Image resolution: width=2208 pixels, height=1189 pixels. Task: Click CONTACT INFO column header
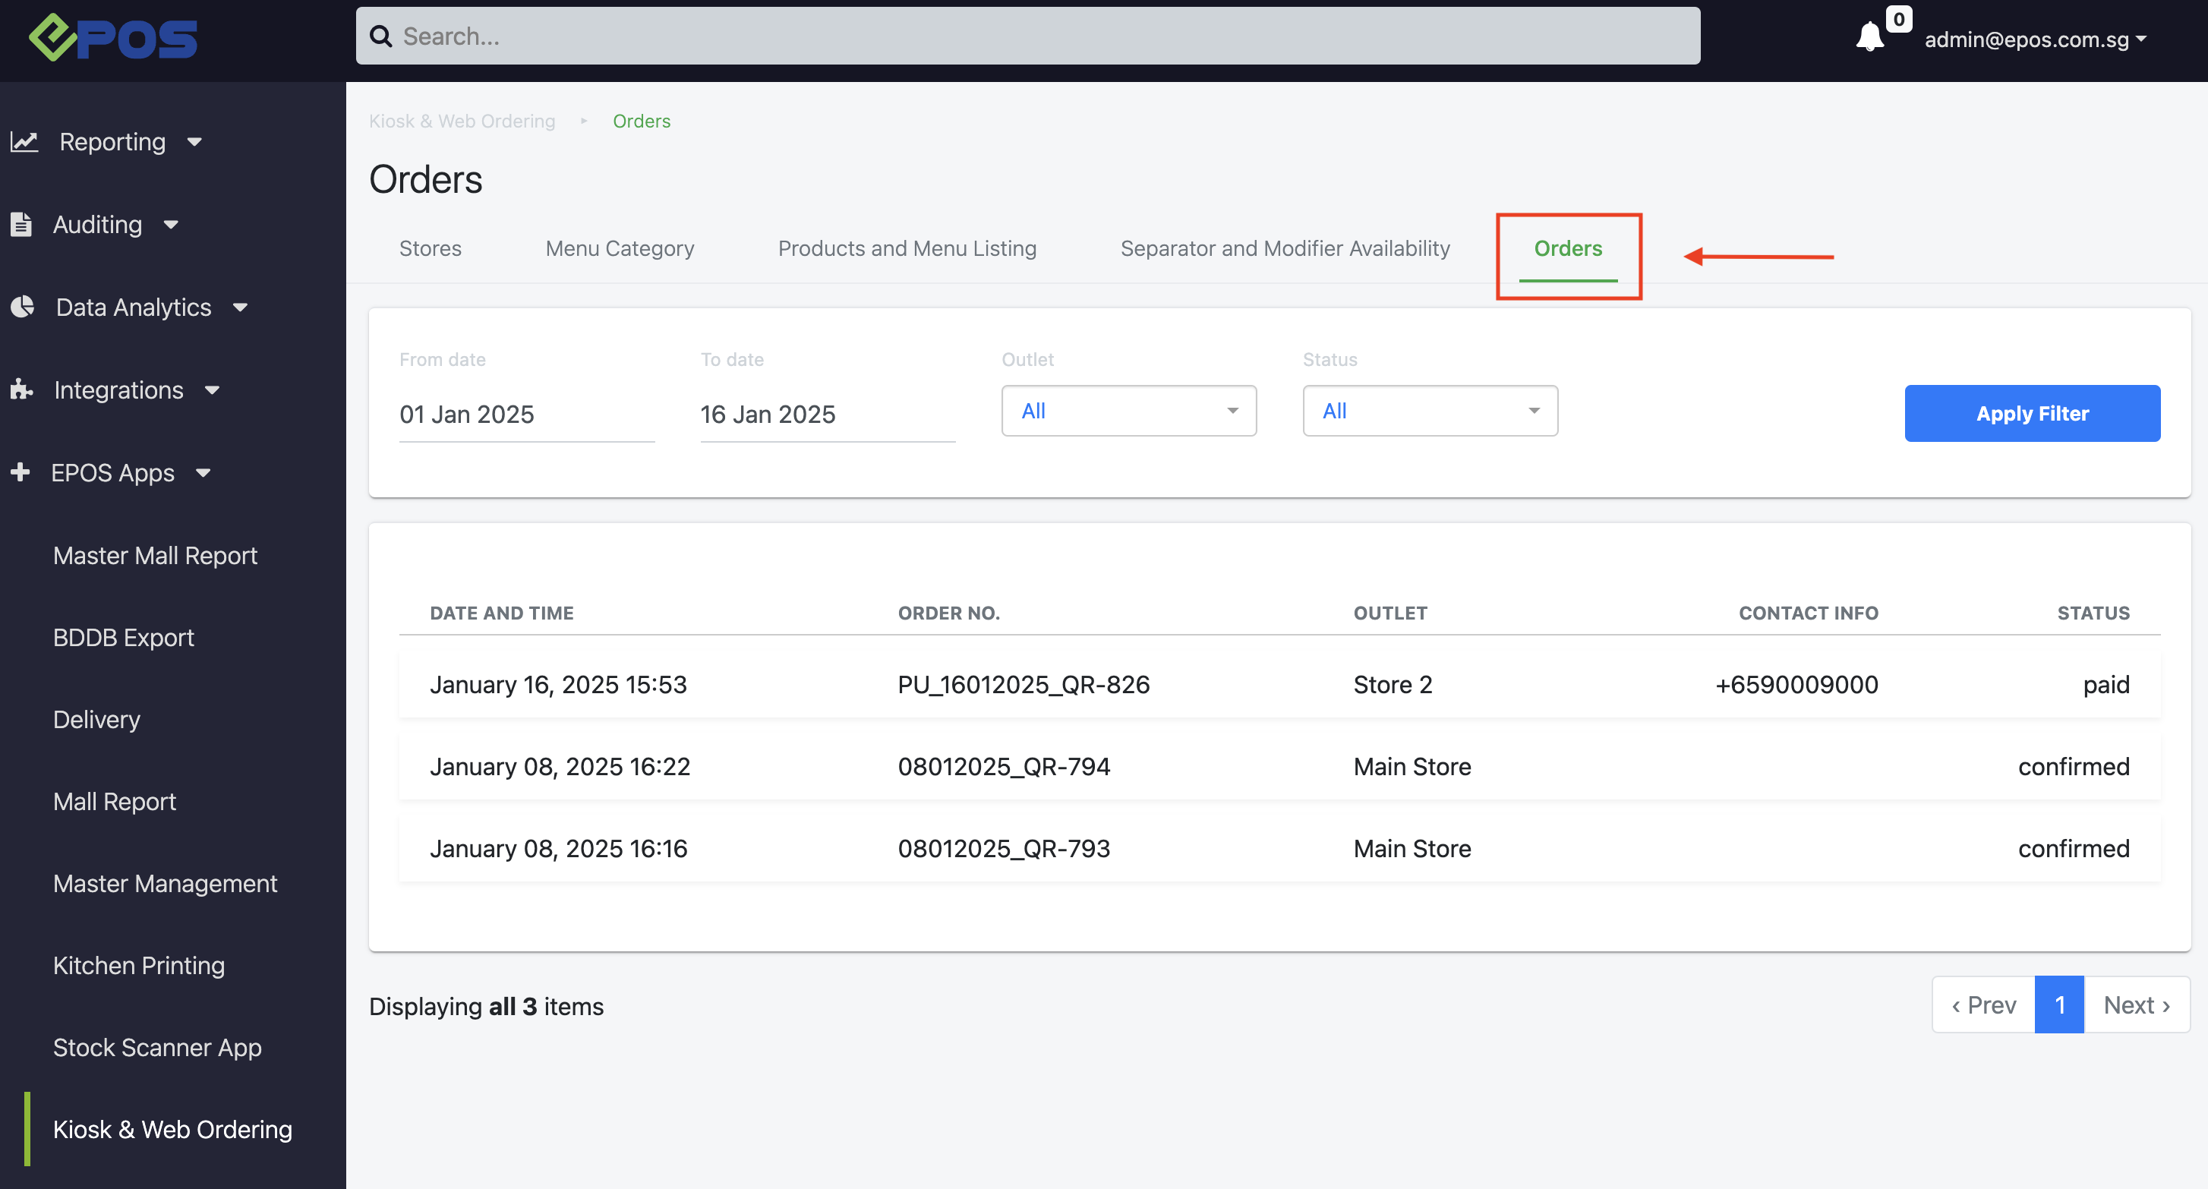tap(1808, 613)
